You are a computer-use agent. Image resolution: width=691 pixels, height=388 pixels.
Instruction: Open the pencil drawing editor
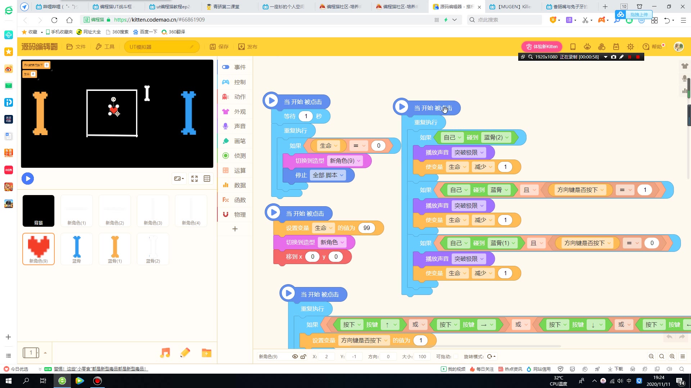click(185, 353)
